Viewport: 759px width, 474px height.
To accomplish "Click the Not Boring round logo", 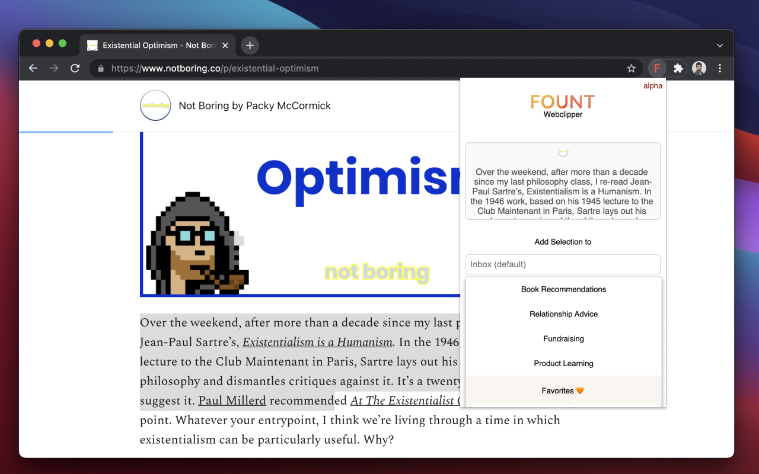I will coord(155,105).
